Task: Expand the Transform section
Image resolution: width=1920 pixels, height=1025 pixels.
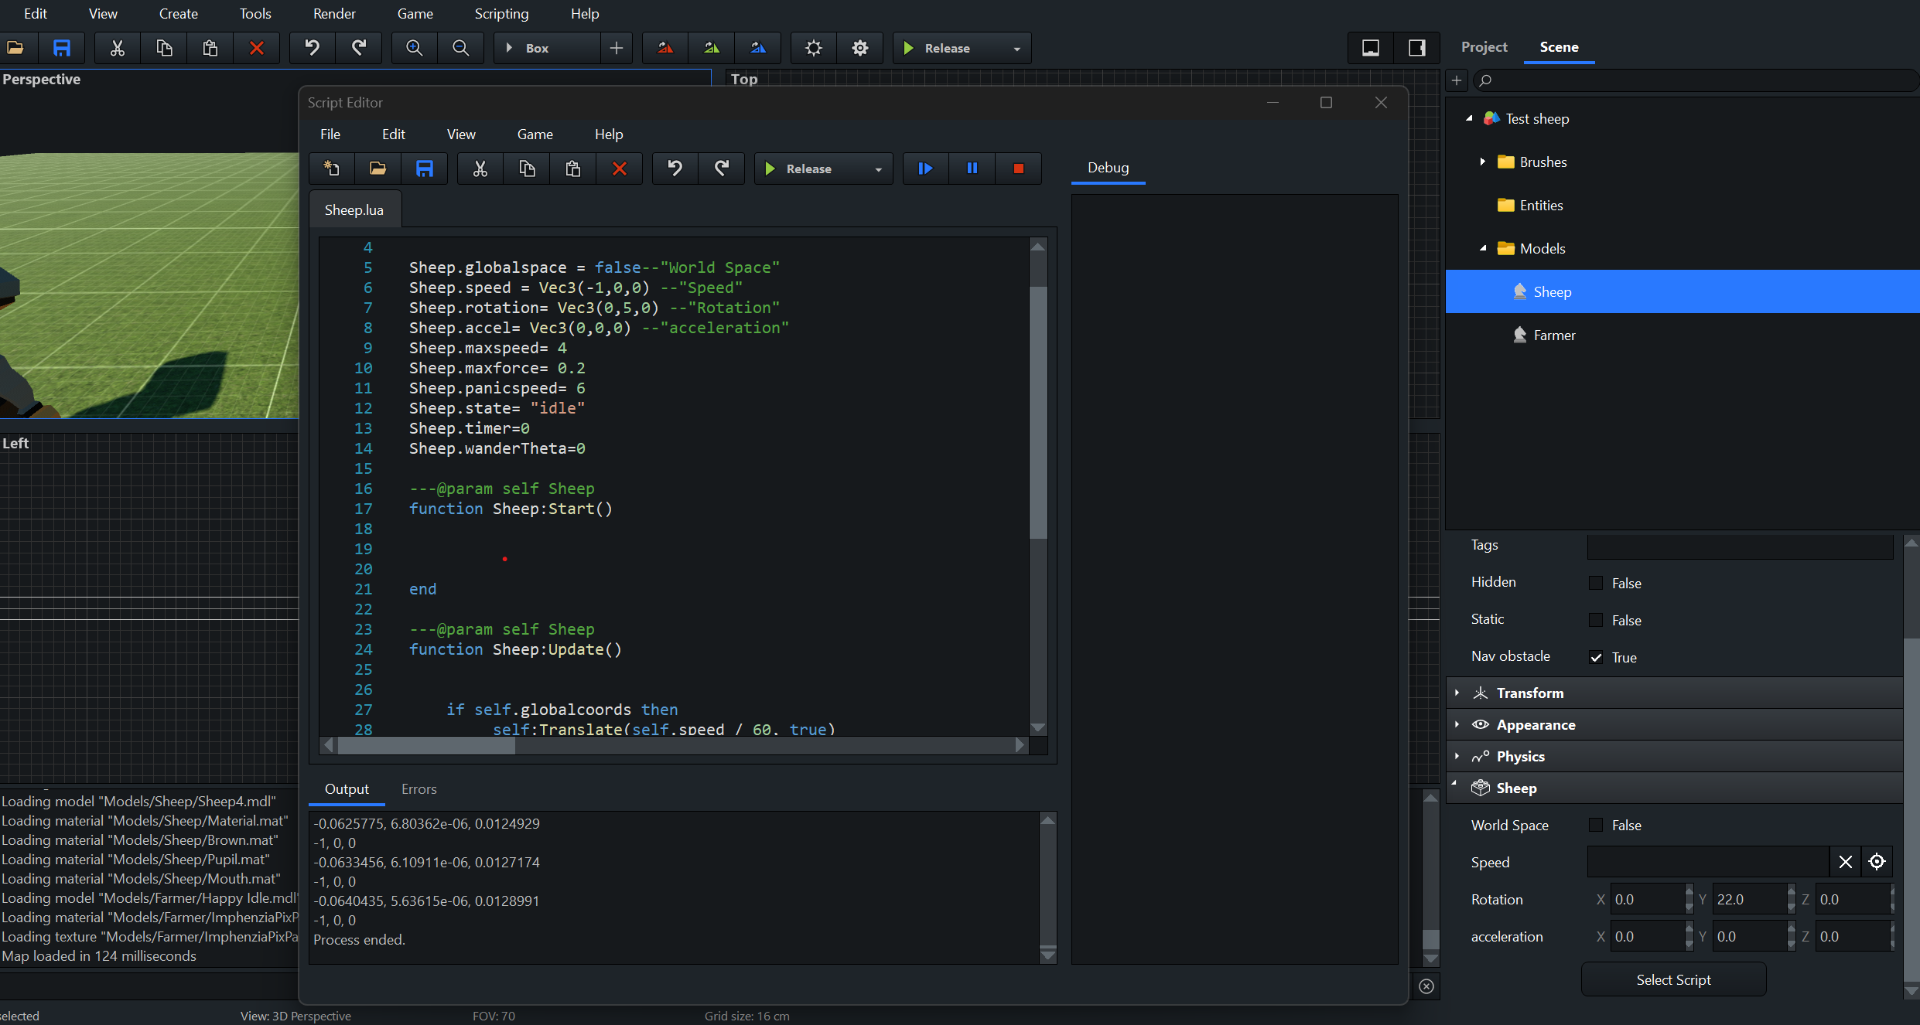Action: coord(1457,693)
